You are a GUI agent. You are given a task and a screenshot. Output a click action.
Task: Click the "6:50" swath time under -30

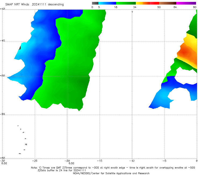(4, 163)
